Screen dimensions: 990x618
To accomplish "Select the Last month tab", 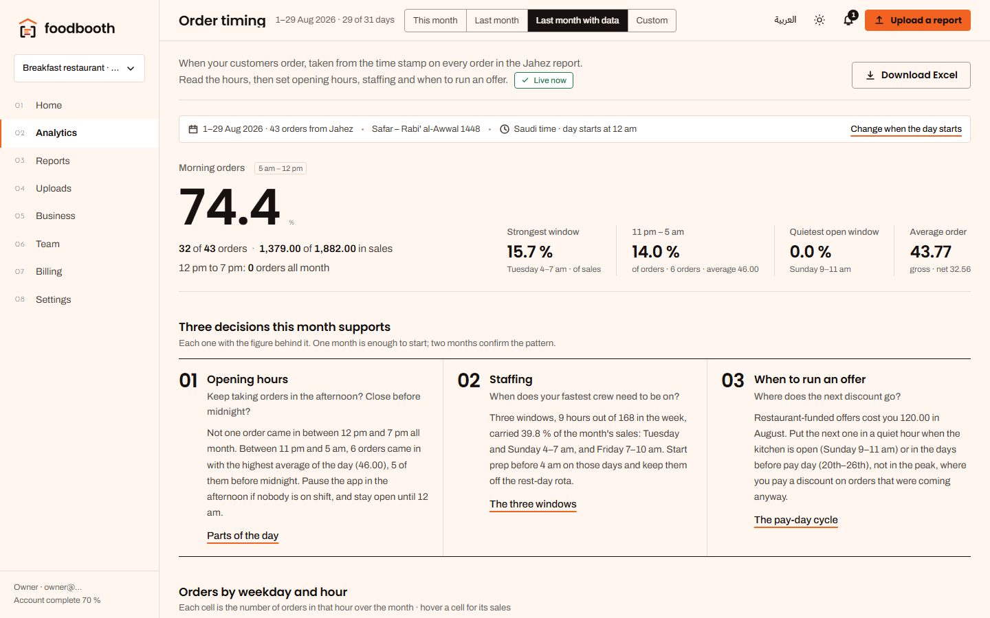I will coord(496,20).
